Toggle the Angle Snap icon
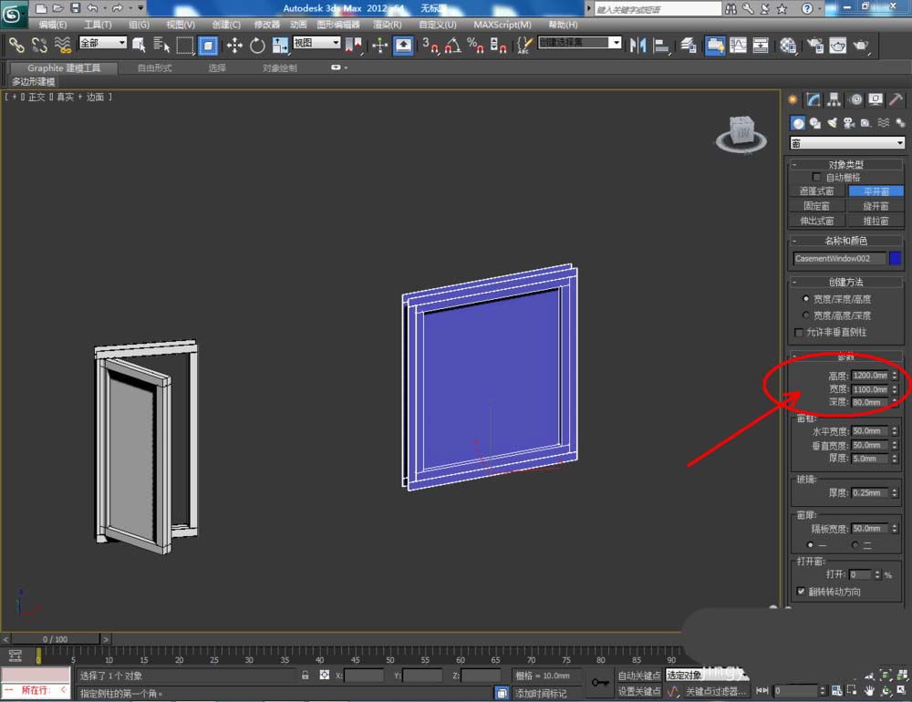The image size is (912, 702). (452, 45)
